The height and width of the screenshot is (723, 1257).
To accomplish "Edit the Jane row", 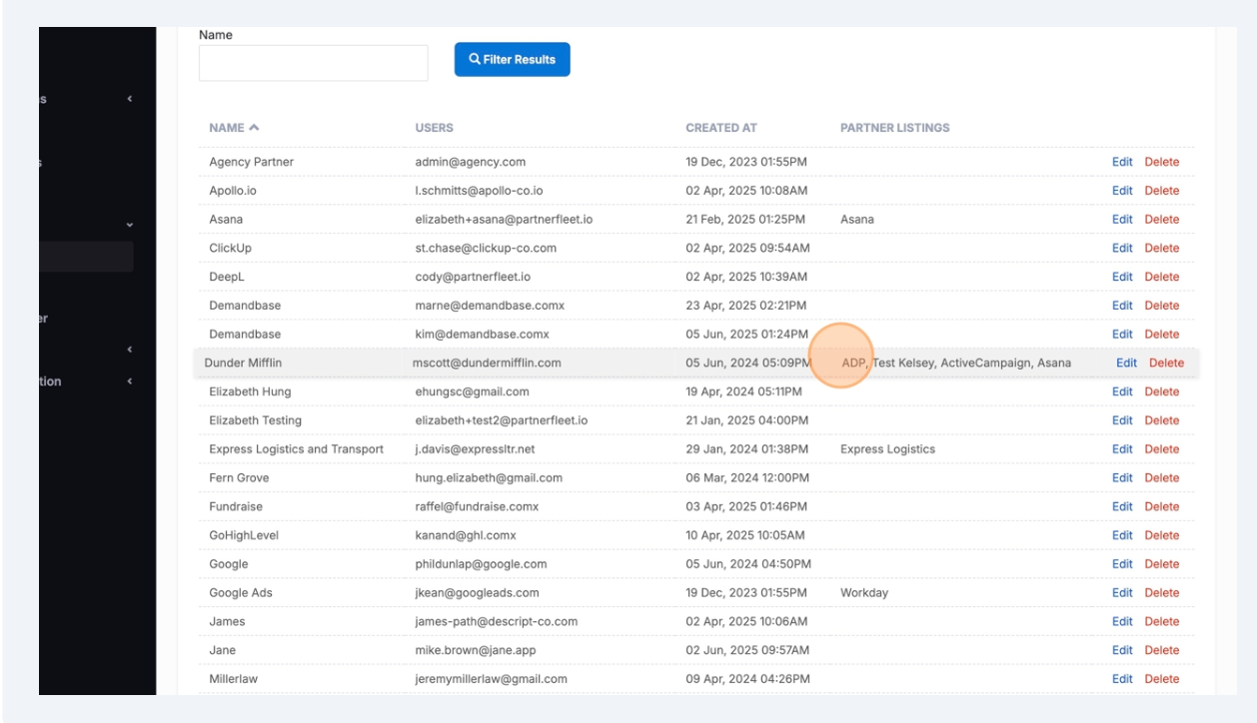I will (x=1122, y=650).
